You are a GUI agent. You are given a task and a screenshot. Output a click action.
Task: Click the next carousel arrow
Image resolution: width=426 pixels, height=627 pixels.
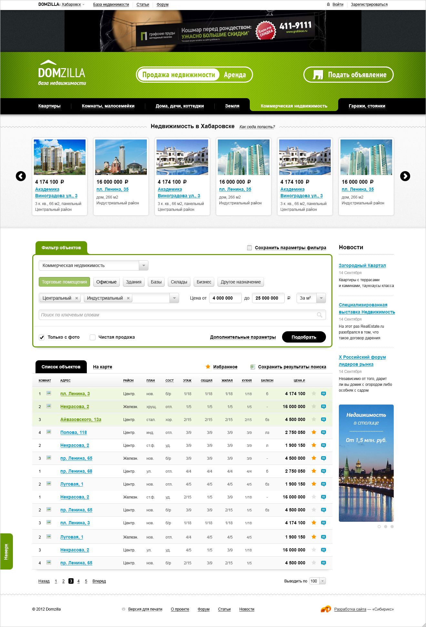click(405, 176)
